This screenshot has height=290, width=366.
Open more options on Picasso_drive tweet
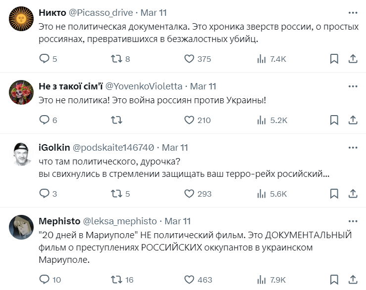click(x=353, y=12)
